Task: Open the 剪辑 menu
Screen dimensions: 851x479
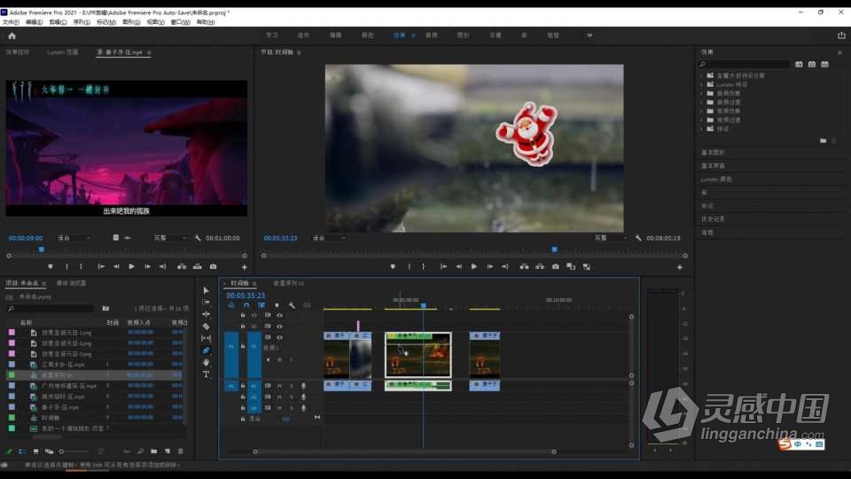Action: [x=58, y=22]
